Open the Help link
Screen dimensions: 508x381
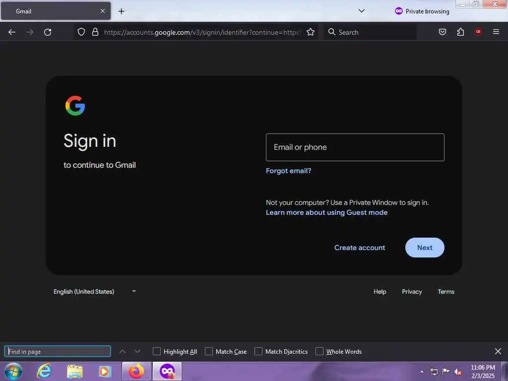point(380,292)
